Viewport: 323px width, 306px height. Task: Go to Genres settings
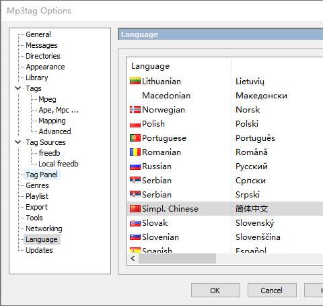tap(37, 185)
